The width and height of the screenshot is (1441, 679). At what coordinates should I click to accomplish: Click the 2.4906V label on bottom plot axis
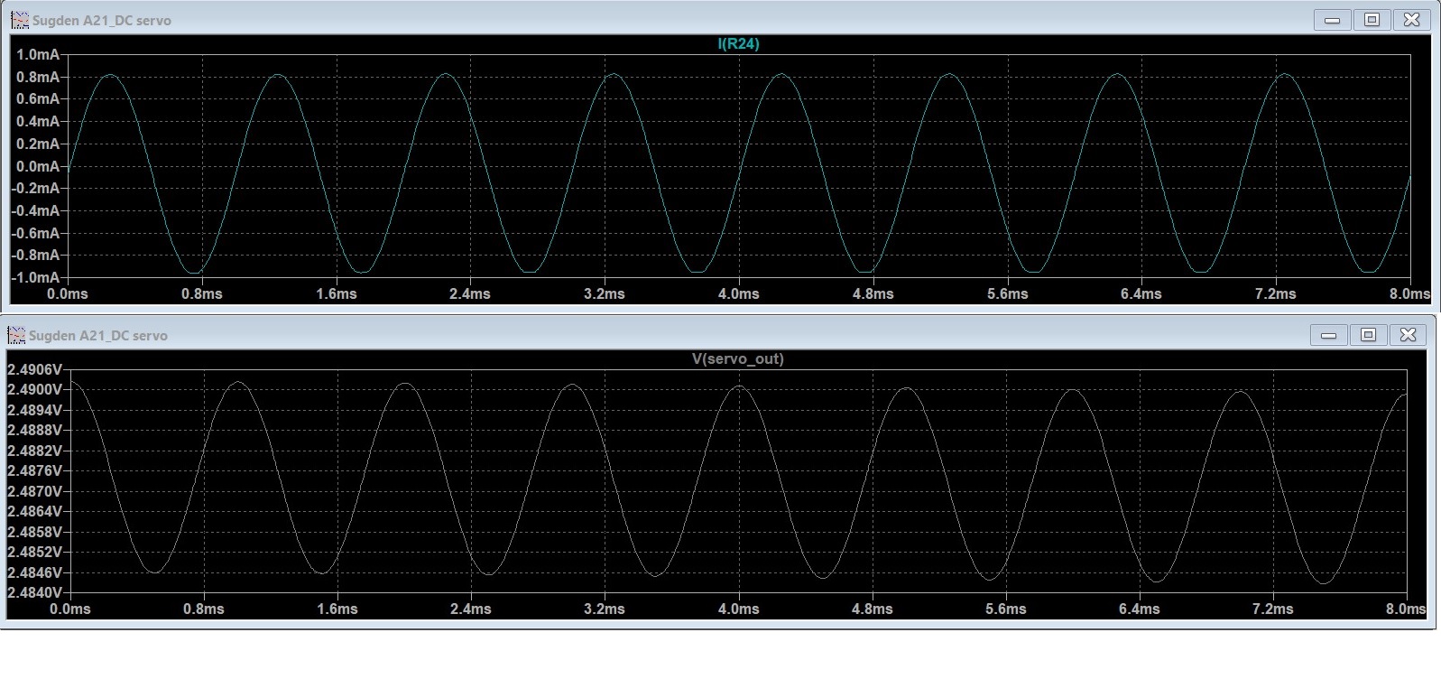pos(34,369)
